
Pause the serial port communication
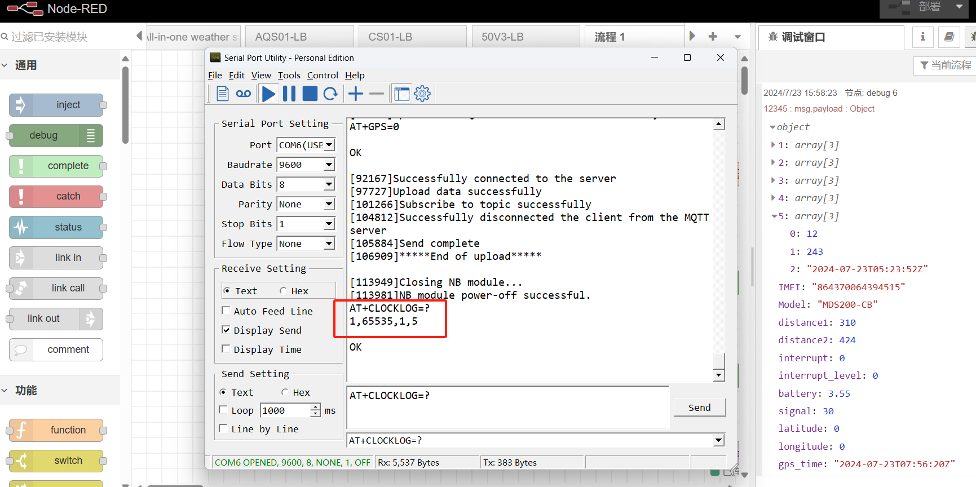tap(289, 94)
